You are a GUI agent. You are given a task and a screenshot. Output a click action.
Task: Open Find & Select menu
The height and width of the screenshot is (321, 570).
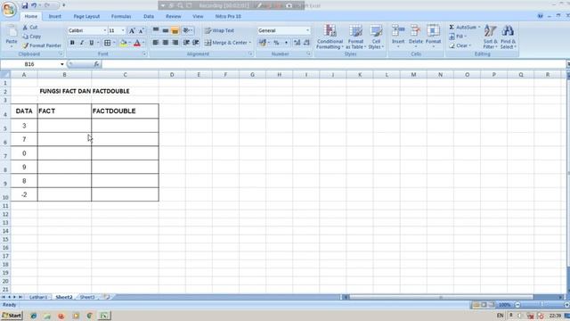pyautogui.click(x=508, y=37)
